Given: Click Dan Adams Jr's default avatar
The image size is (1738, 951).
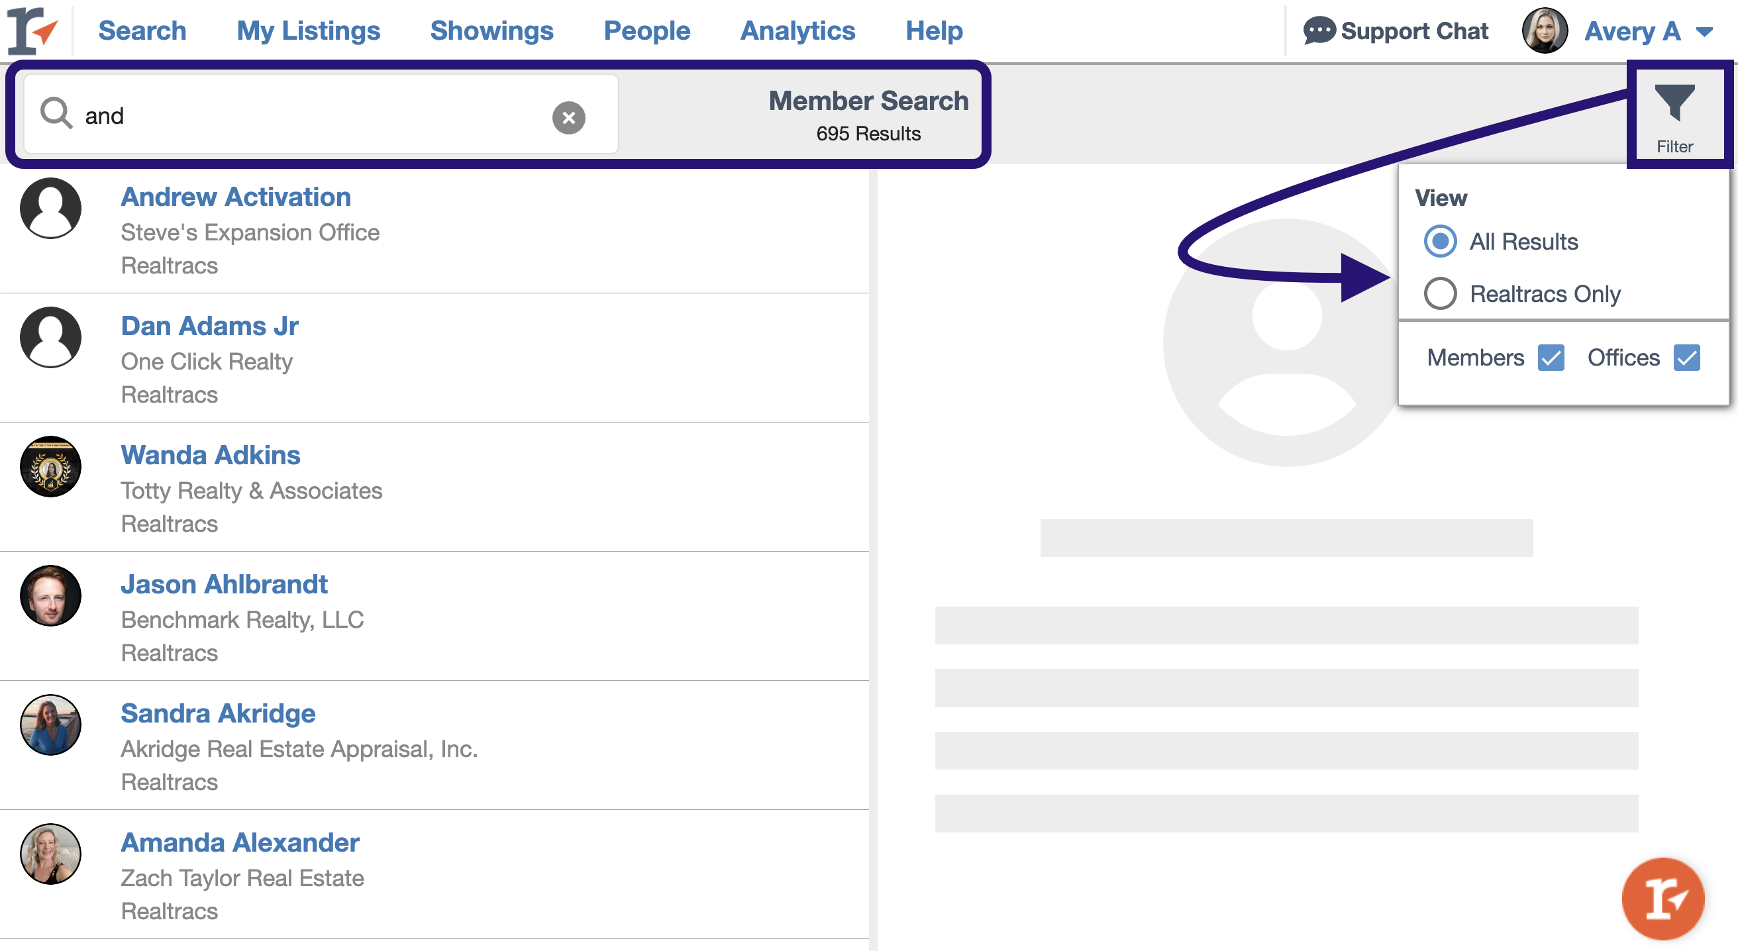Looking at the screenshot, I should 50,337.
